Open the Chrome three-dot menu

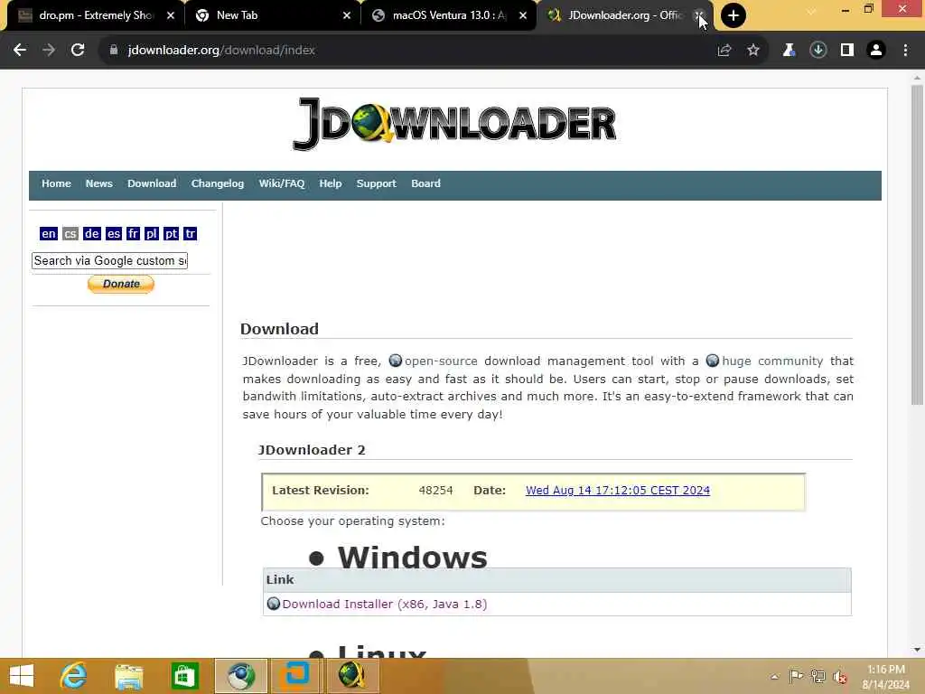pos(905,51)
